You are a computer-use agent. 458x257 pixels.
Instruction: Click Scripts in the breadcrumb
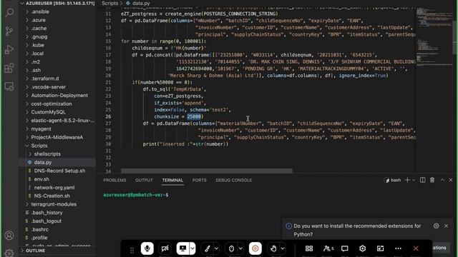pyautogui.click(x=109, y=3)
